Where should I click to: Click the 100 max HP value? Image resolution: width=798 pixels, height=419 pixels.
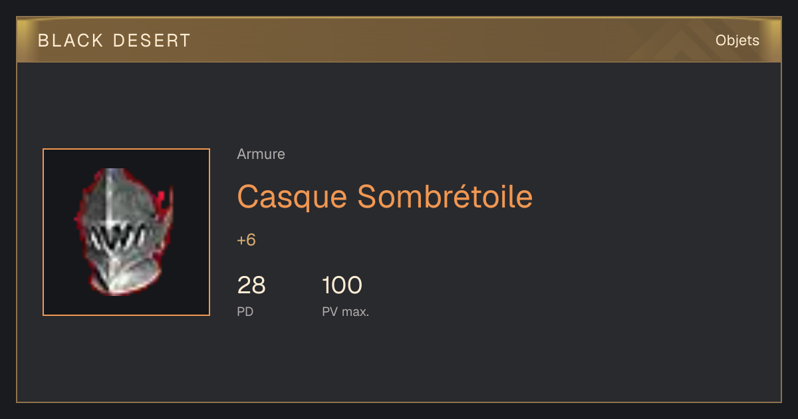click(342, 285)
